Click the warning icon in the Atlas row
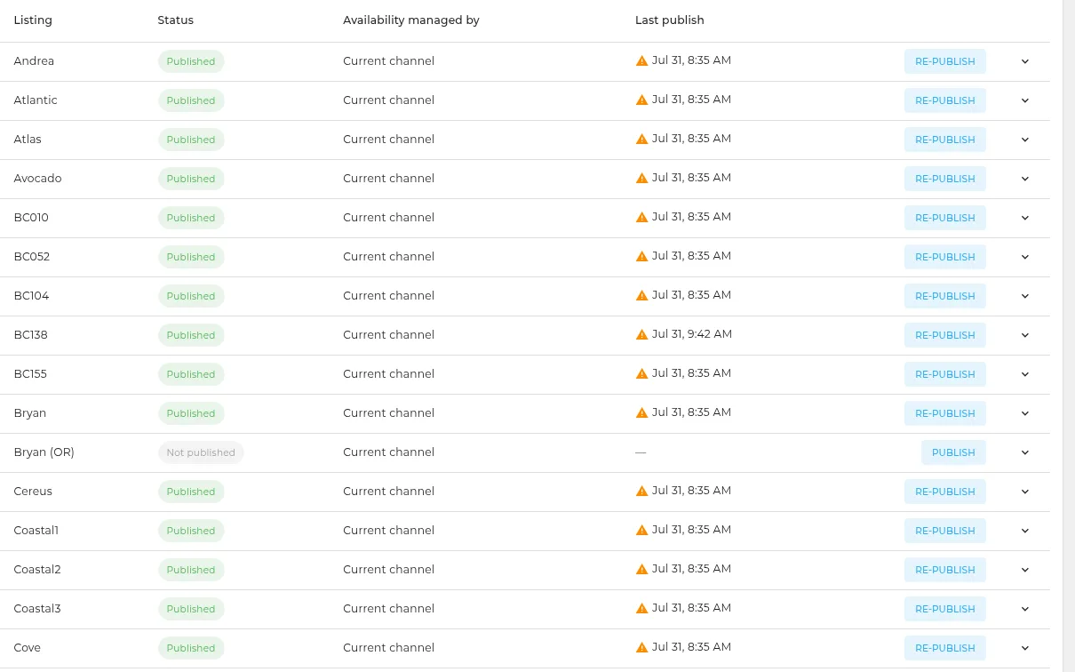Screen dimensions: 1075x672 pyautogui.click(x=641, y=140)
